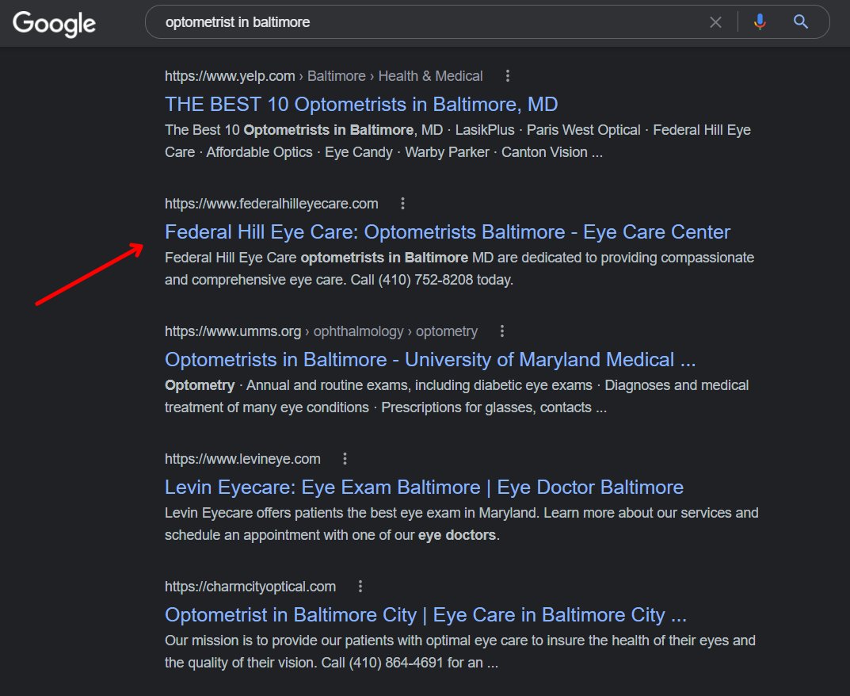The width and height of the screenshot is (850, 696).
Task: Open 'Optometrists in Baltimore - University of Maryland Medical' link
Action: click(x=430, y=360)
